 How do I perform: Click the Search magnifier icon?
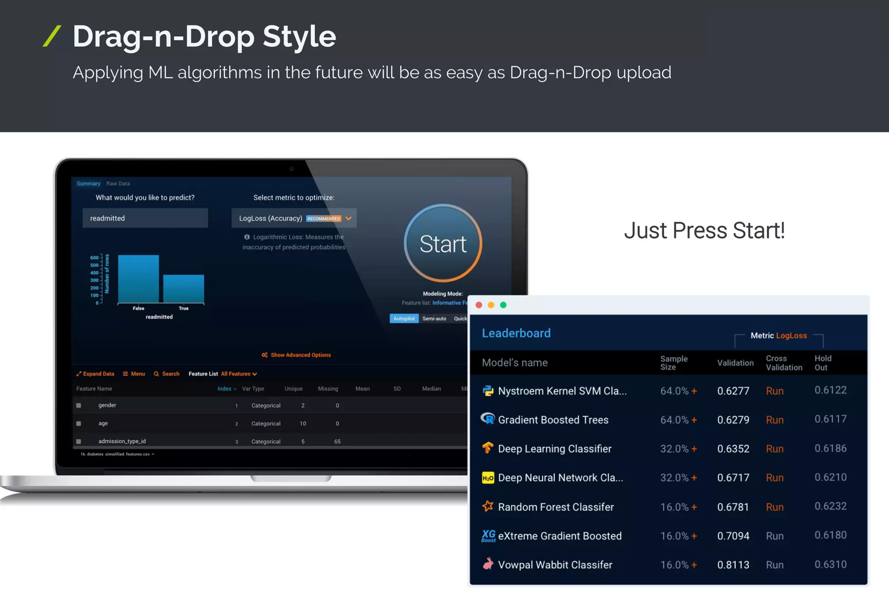pos(156,374)
